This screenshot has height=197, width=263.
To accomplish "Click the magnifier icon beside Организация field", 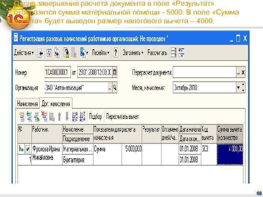I will click(115, 88).
